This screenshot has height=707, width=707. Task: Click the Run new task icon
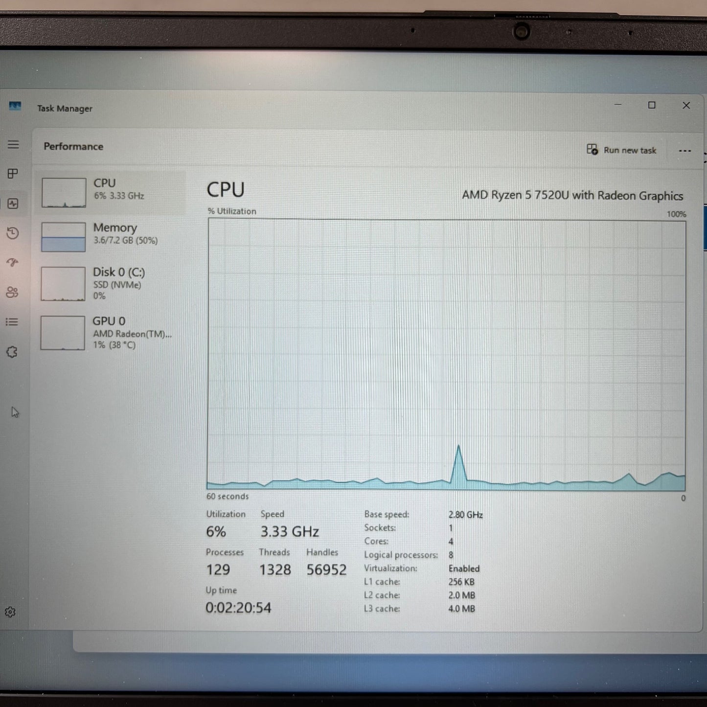(592, 149)
